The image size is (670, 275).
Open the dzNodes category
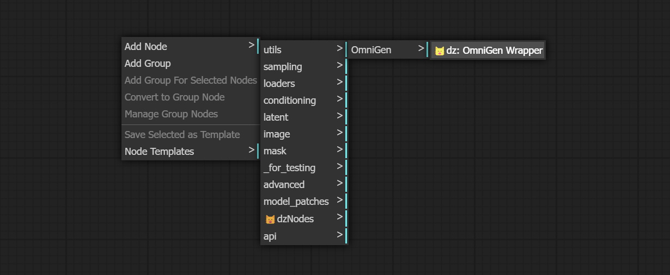304,219
